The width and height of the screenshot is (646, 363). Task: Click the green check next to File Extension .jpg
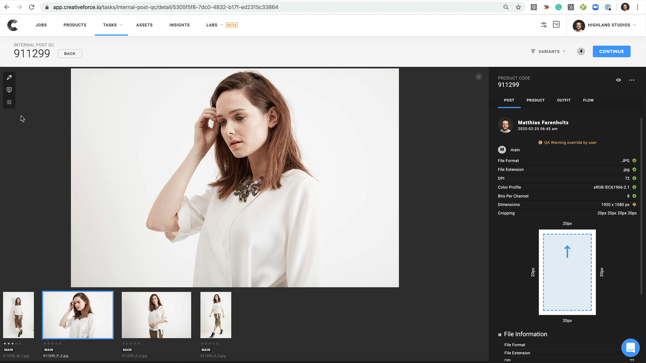(x=634, y=170)
